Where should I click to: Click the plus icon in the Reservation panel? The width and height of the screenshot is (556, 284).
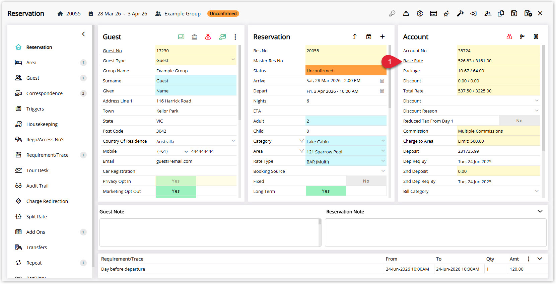pos(383,37)
